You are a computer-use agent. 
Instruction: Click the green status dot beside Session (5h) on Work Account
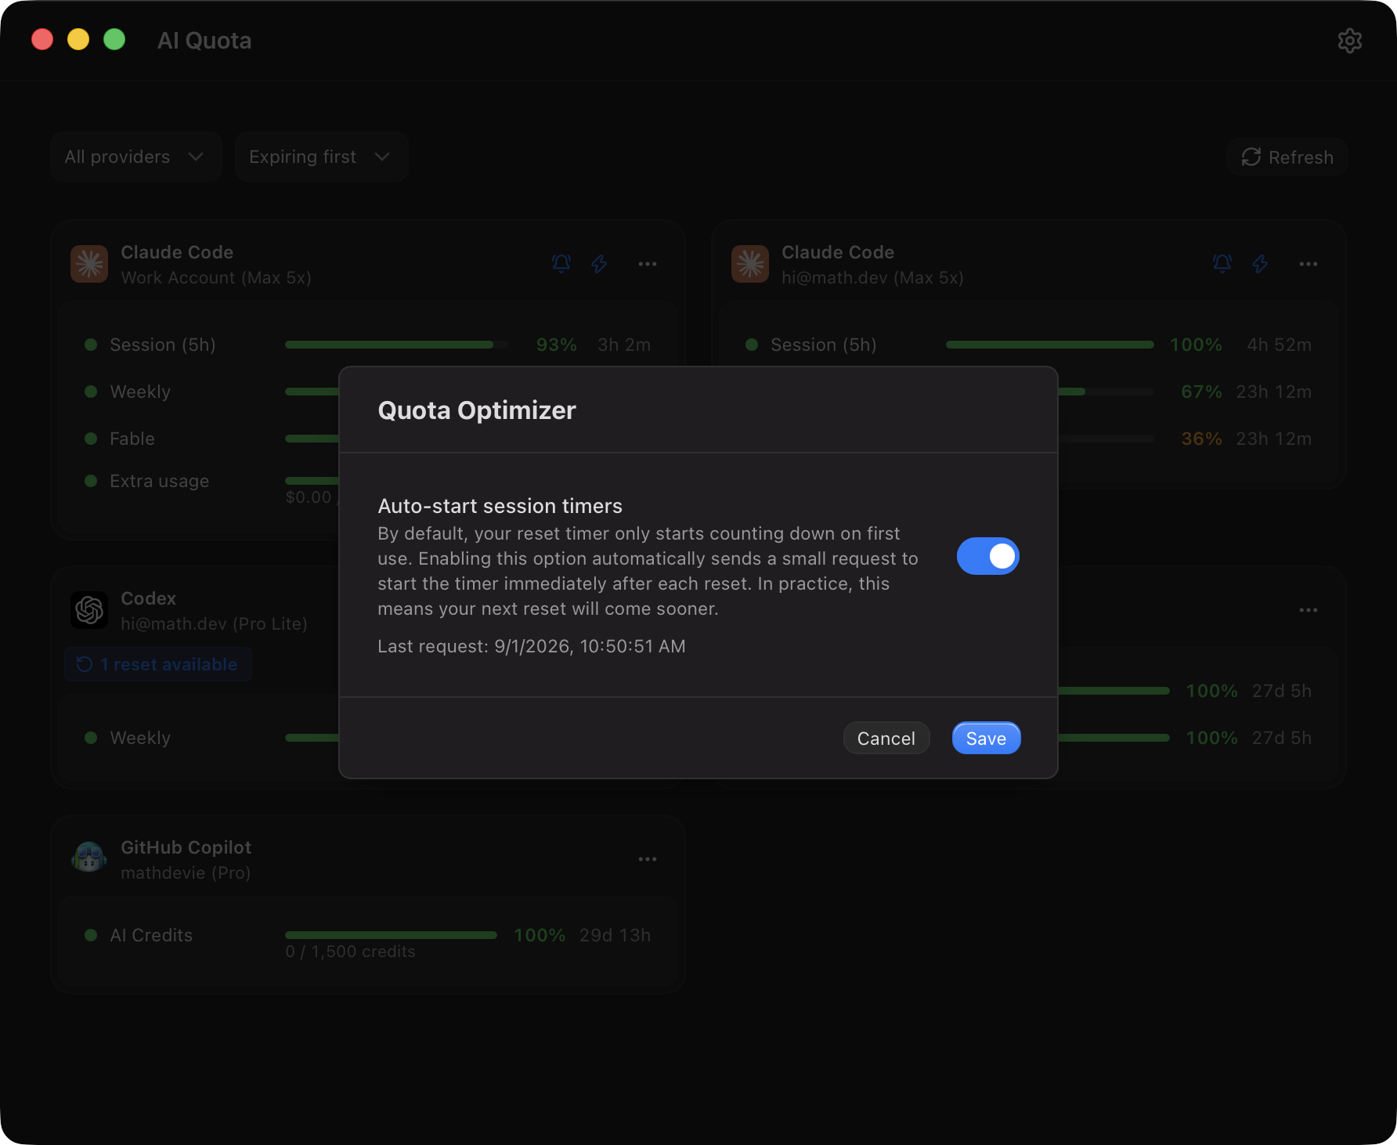(x=91, y=345)
